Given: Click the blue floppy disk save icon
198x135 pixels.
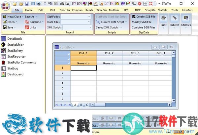Looking at the screenshot, I should click(x=27, y=4).
